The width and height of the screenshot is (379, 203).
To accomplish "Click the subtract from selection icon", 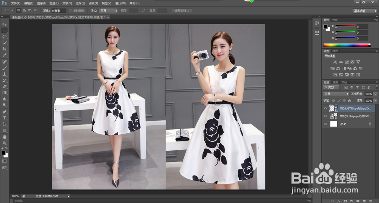I will (x=30, y=11).
